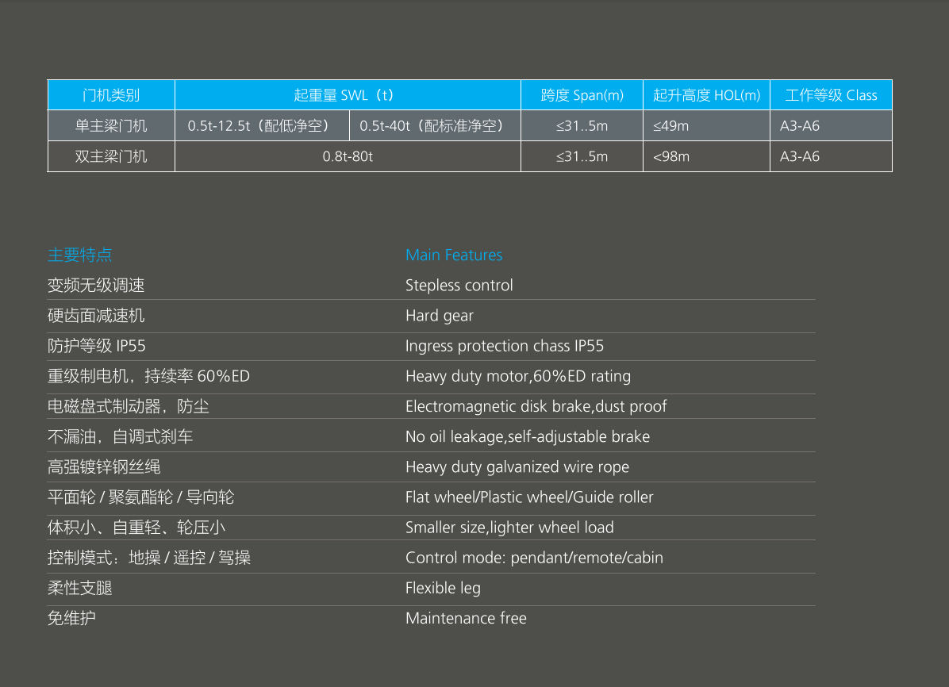Click the Stepless control line

tap(459, 285)
